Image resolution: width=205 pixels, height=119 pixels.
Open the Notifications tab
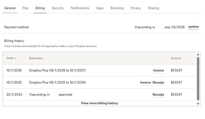[x=80, y=8]
